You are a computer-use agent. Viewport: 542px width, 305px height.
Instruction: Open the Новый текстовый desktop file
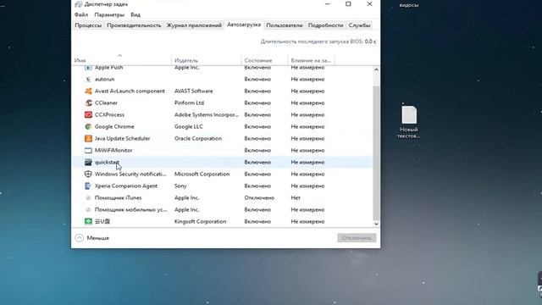click(409, 122)
